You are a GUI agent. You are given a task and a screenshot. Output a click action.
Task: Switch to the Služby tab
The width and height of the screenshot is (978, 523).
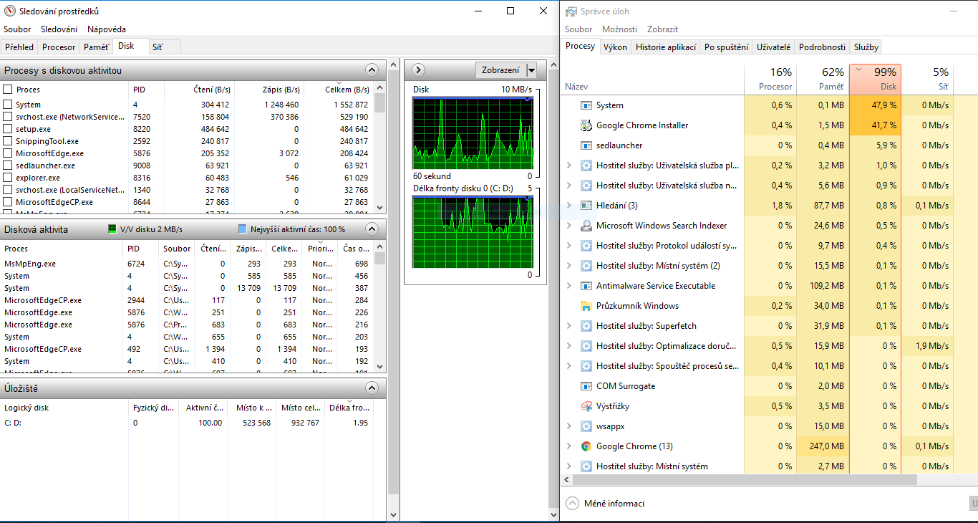click(866, 47)
